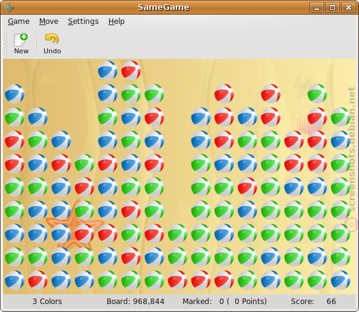Open the Help menu
Screen dimensions: 359x312
[x=116, y=21]
